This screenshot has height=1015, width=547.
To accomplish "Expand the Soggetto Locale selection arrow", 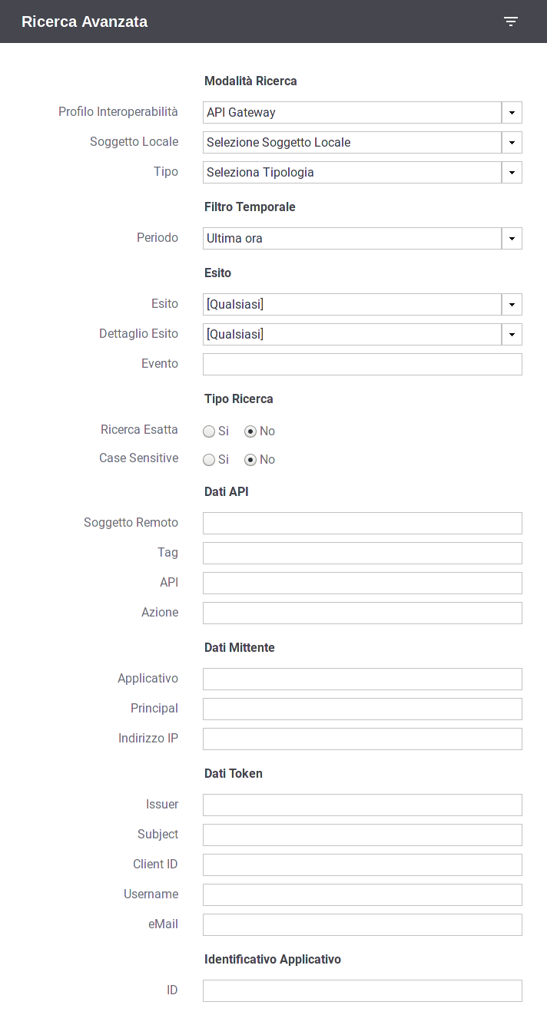I will pyautogui.click(x=512, y=142).
